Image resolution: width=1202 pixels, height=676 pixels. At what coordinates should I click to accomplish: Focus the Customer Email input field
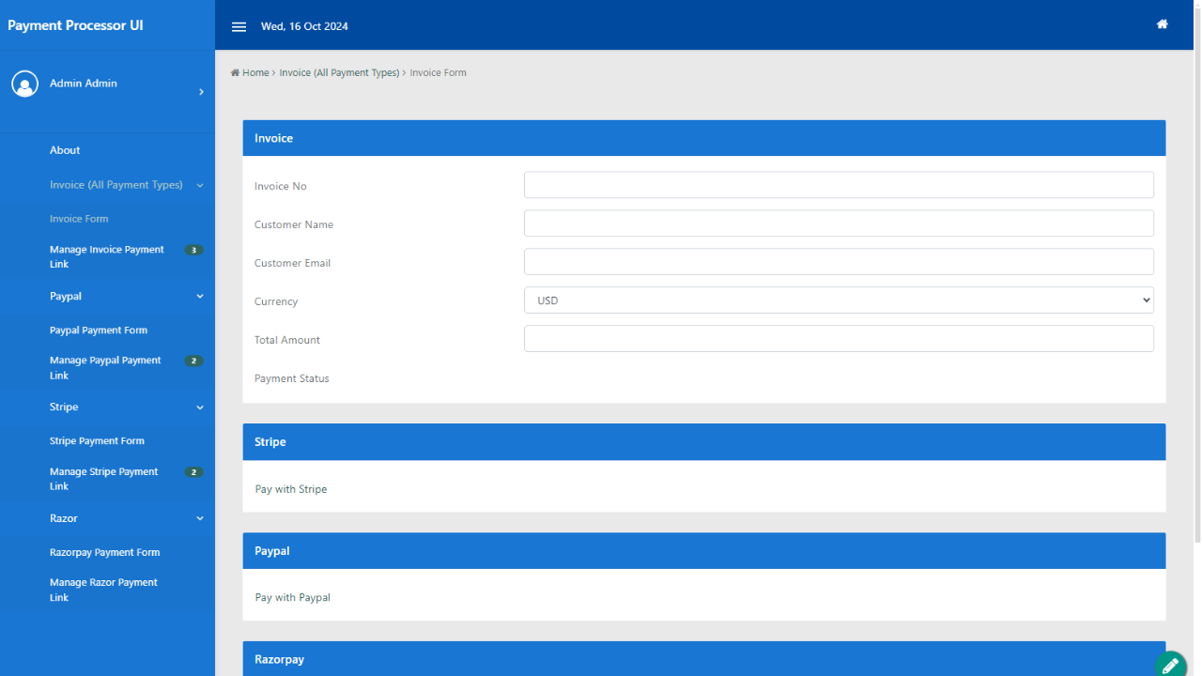pyautogui.click(x=838, y=262)
